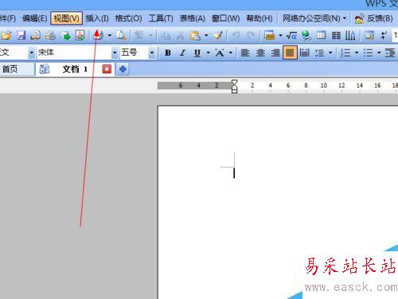Open the 编辑(E) menu
Image resolution: width=398 pixels, height=299 pixels.
click(x=35, y=18)
